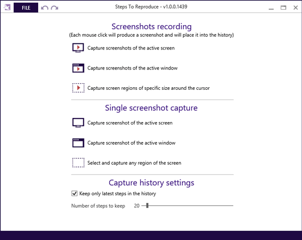Click the Number of steps slider thumb
The height and width of the screenshot is (240, 302).
pyautogui.click(x=147, y=206)
